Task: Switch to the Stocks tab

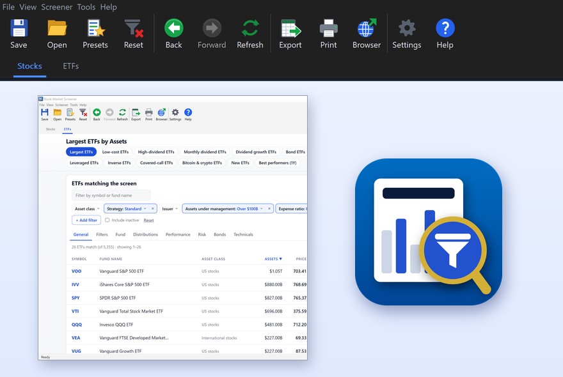Action: coord(30,66)
